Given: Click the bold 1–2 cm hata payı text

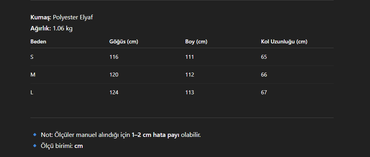Looking at the screenshot, I should [x=156, y=135].
